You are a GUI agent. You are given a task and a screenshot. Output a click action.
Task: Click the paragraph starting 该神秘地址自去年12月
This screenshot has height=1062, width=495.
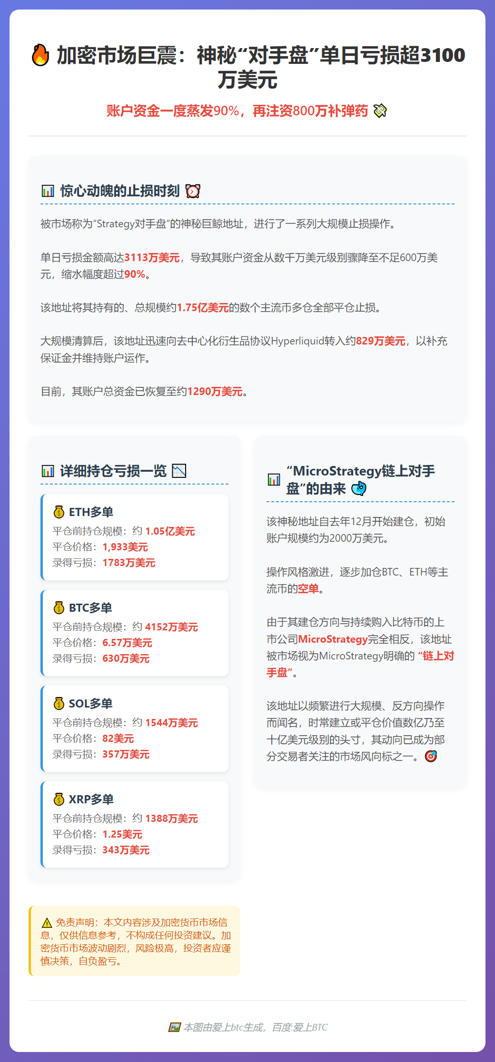pyautogui.click(x=356, y=530)
